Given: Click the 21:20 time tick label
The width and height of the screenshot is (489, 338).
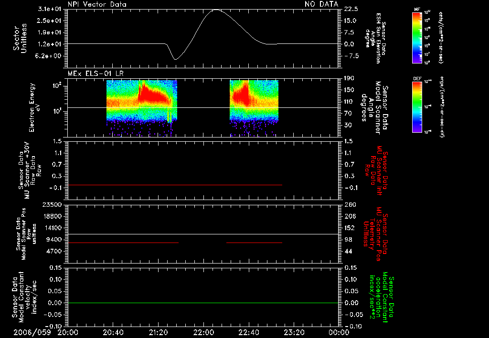Looking at the screenshot, I should [158, 332].
